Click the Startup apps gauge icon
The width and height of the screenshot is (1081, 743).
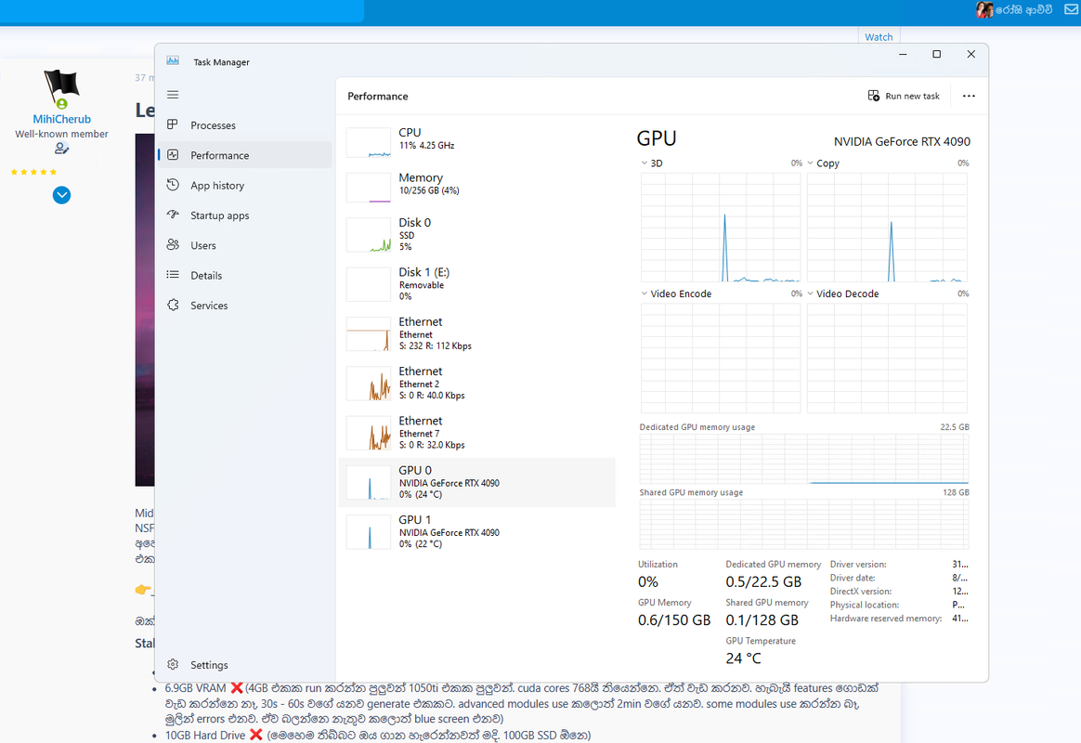173,215
